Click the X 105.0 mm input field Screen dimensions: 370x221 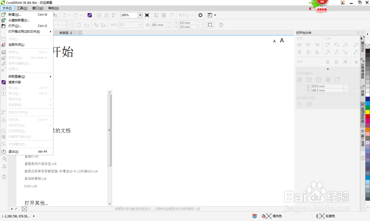coord(327,86)
